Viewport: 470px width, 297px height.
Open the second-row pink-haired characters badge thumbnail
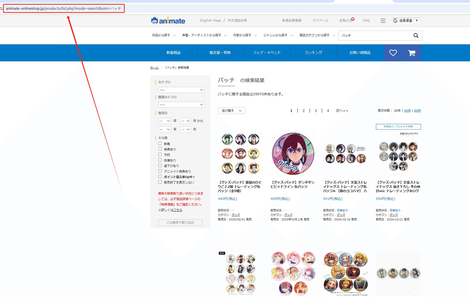click(293, 273)
